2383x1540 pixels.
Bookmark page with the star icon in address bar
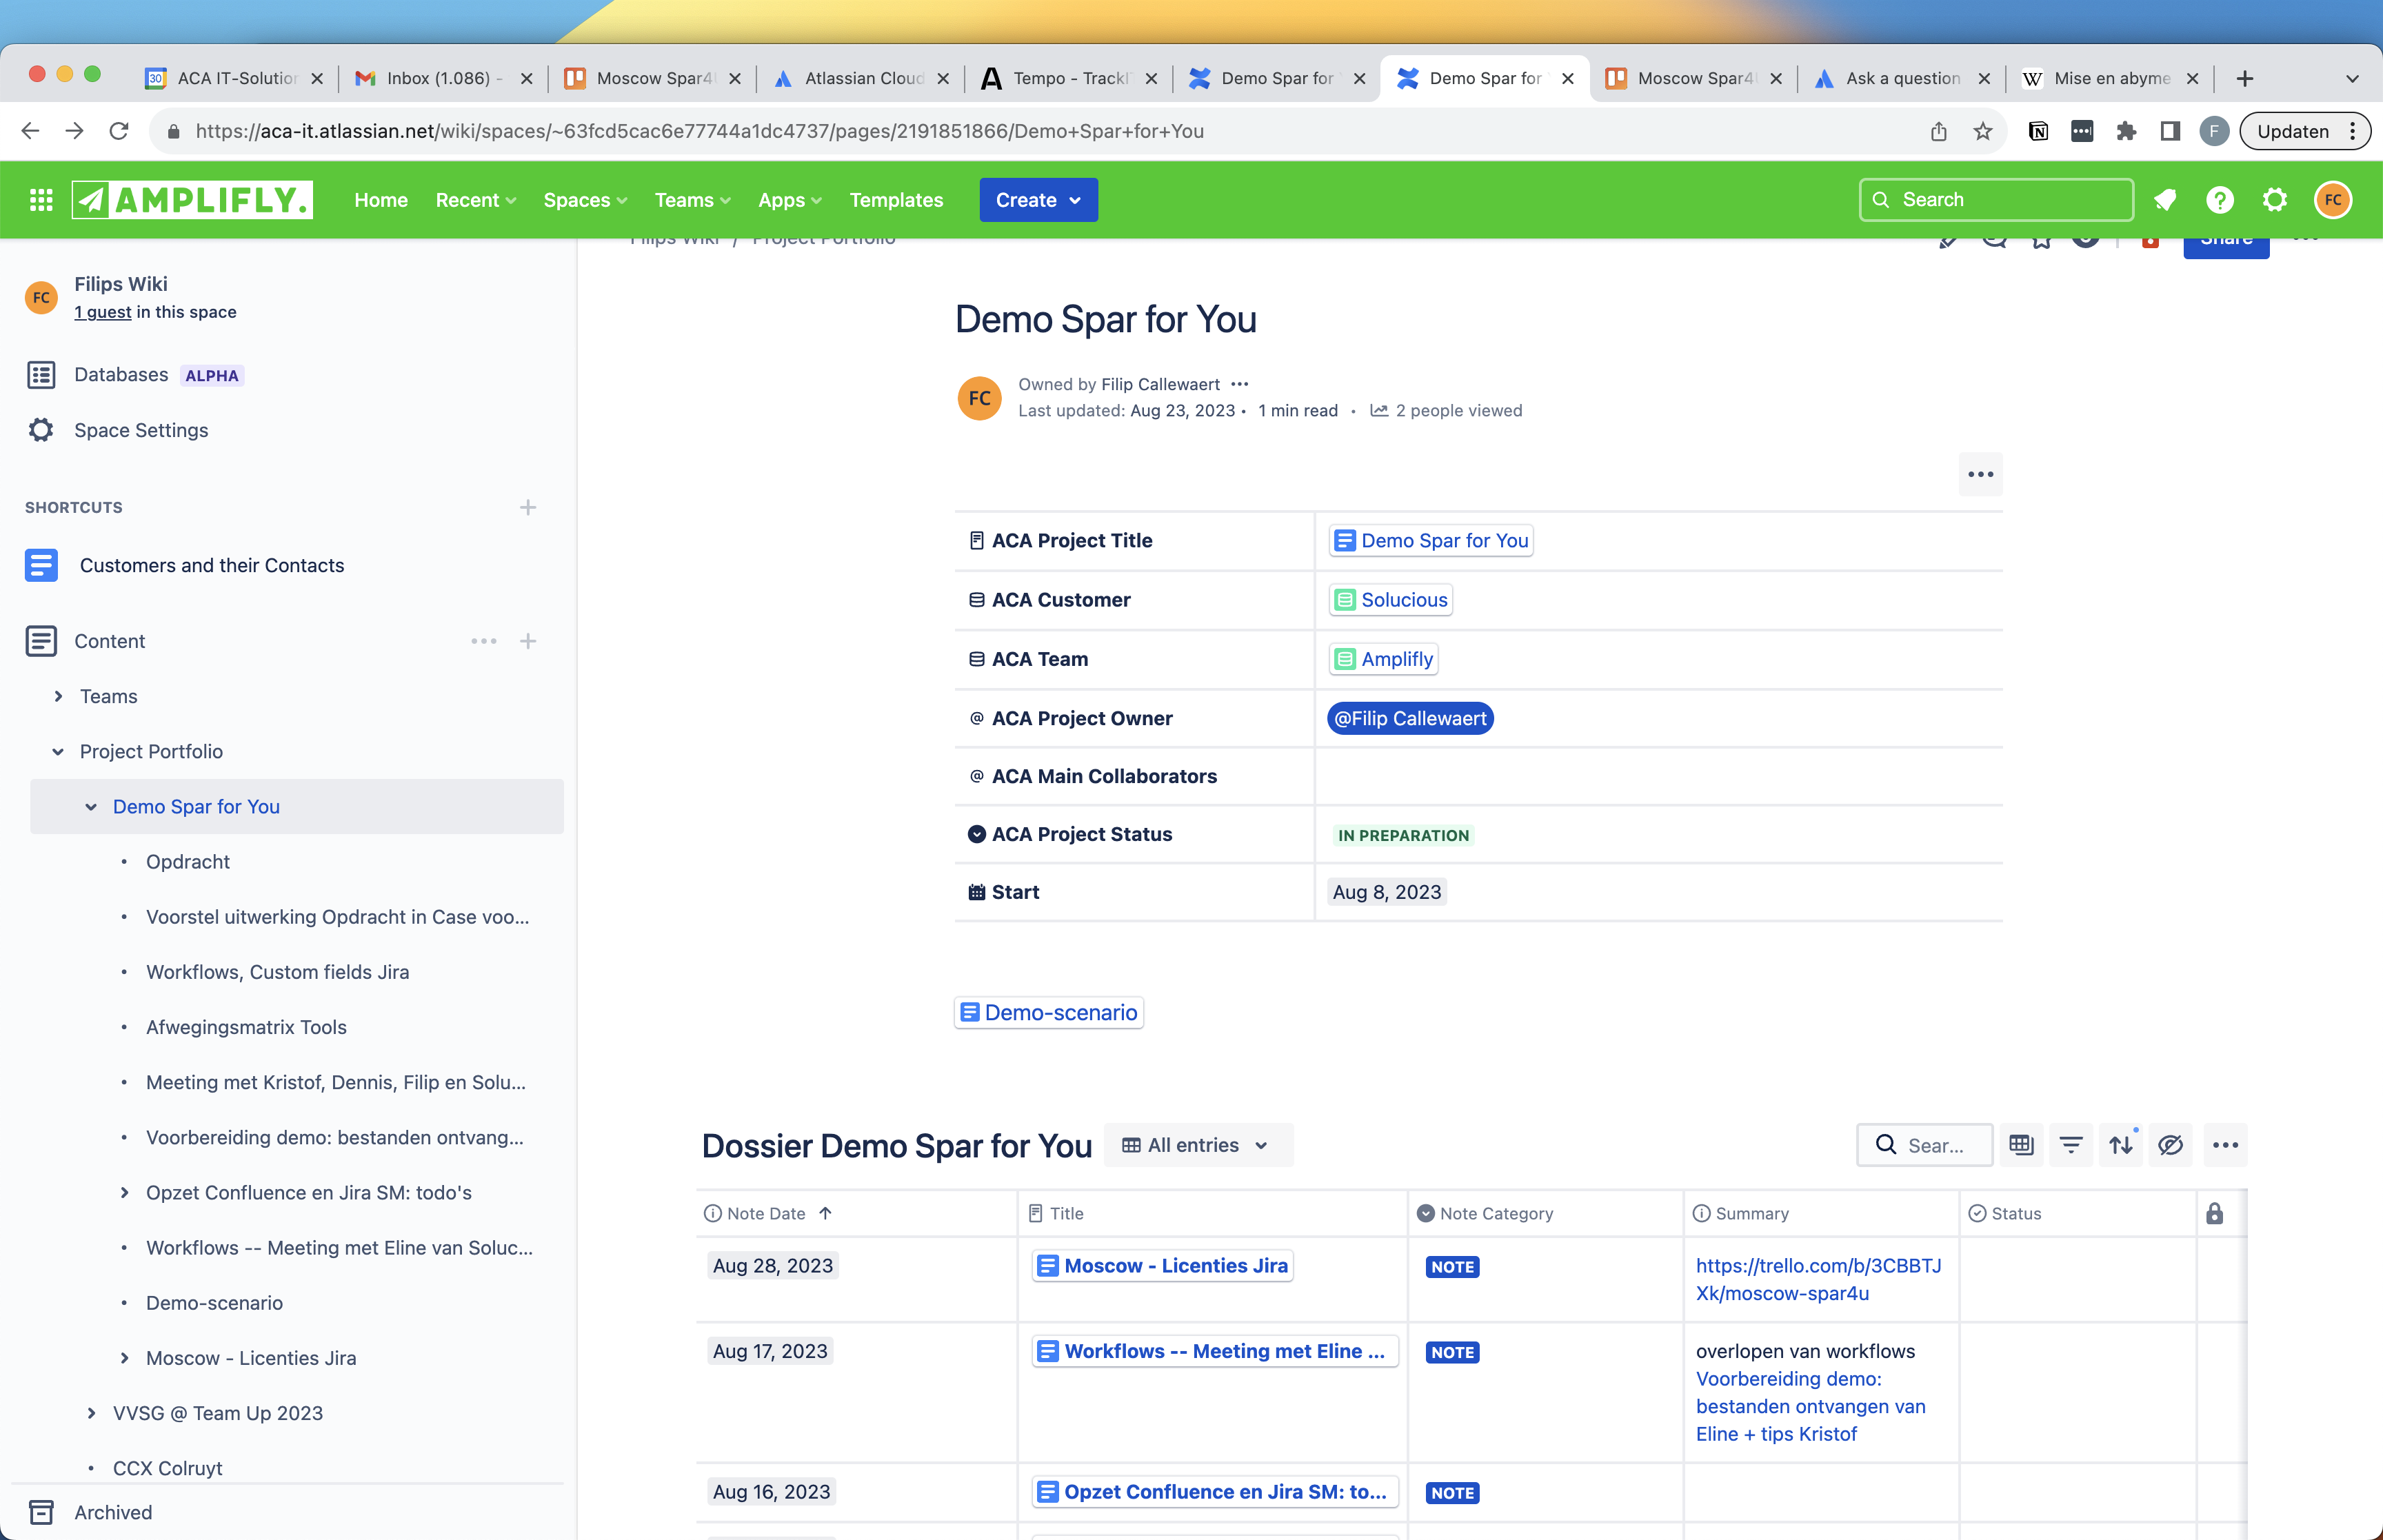coord(1983,131)
